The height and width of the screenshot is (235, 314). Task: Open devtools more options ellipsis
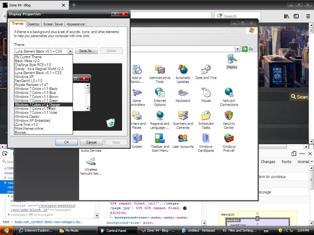pos(302,154)
